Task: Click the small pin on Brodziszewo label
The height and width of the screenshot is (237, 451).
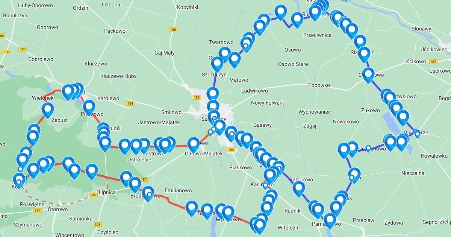Action: pos(150,195)
